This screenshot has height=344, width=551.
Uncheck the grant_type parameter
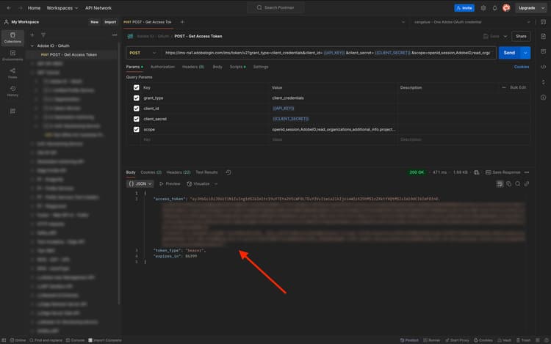137,98
